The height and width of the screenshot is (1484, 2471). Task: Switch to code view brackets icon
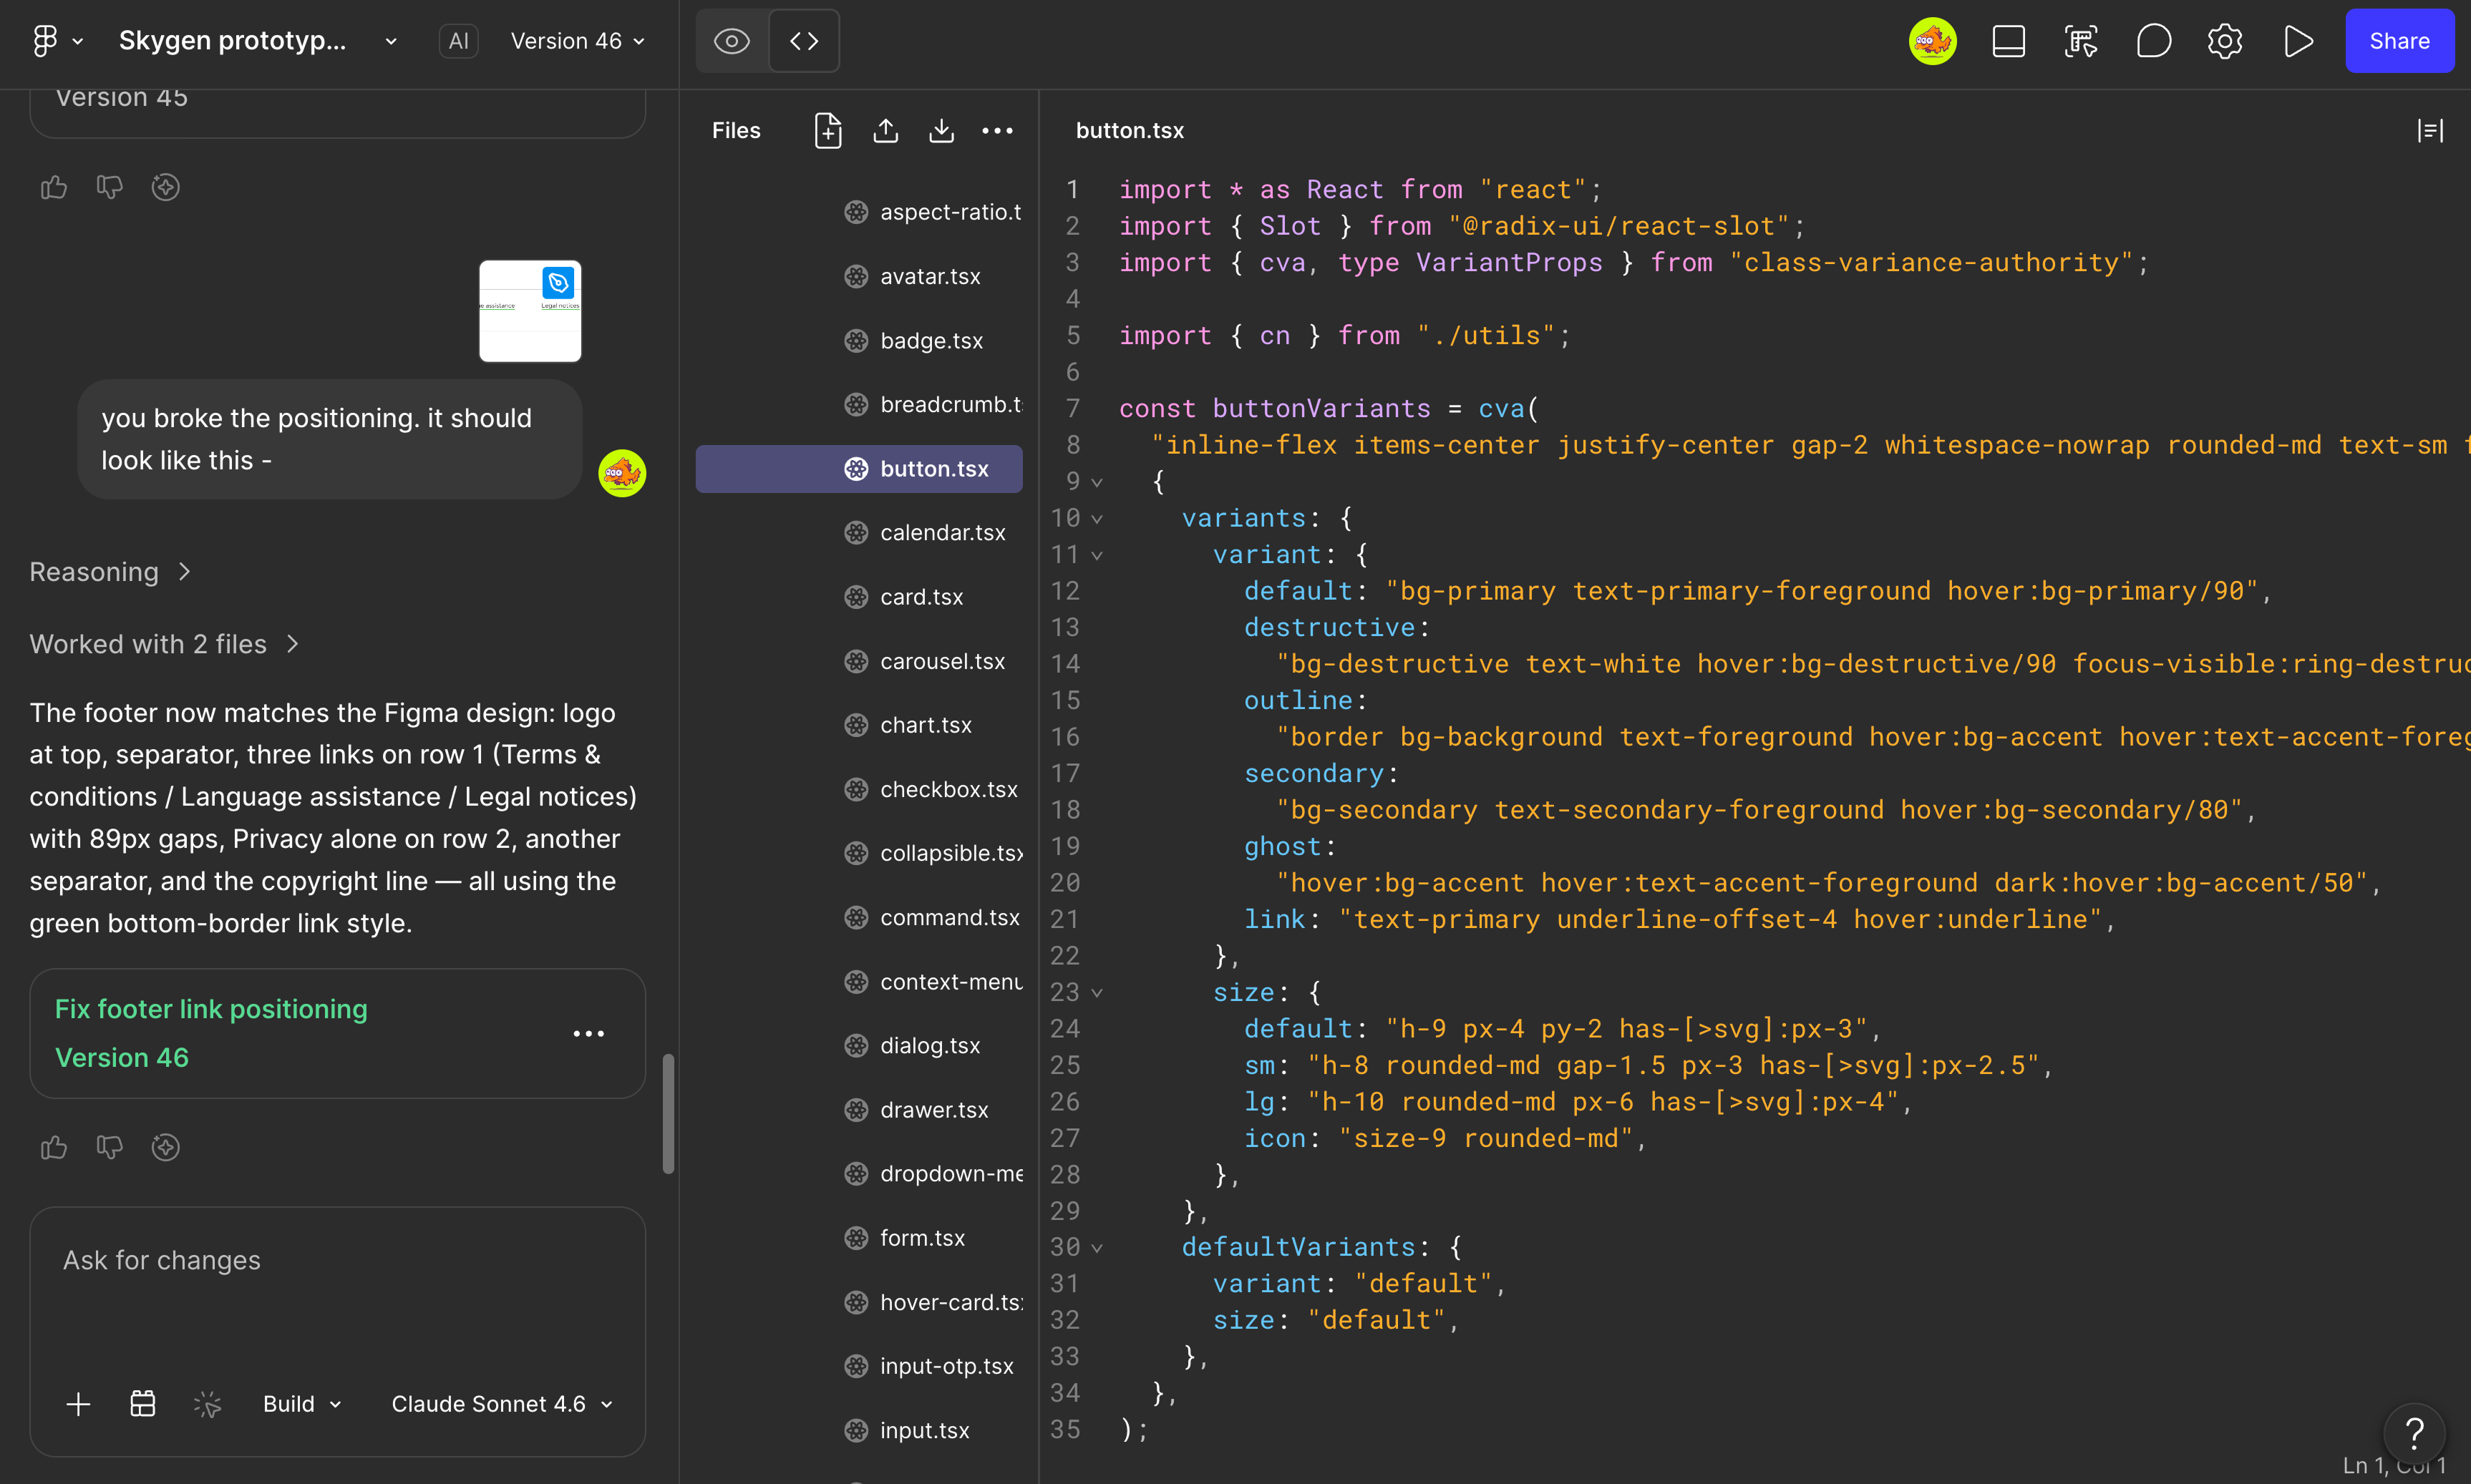click(805, 41)
